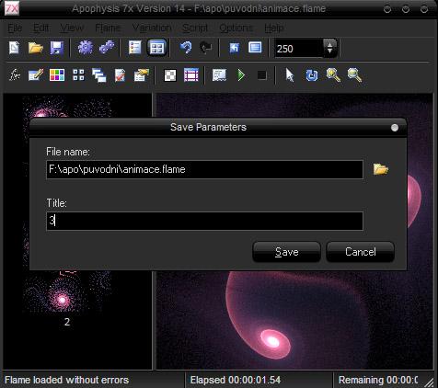Switch to list view icon

point(135,48)
